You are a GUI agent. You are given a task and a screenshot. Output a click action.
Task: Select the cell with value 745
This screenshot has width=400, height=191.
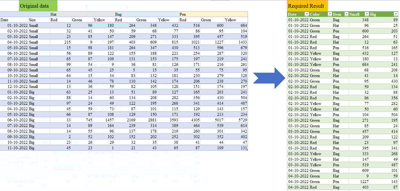coord(82,120)
